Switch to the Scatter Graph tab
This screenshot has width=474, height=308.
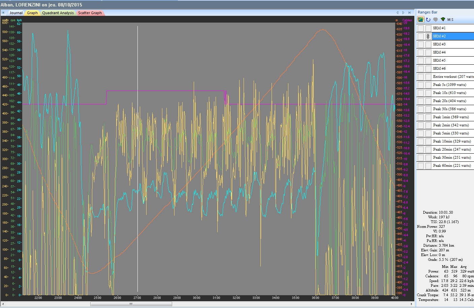point(90,13)
